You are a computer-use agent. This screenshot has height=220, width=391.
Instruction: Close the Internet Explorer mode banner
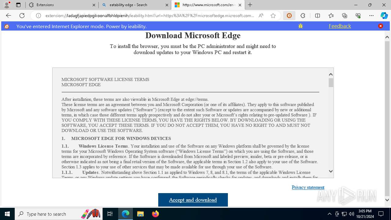[381, 26]
